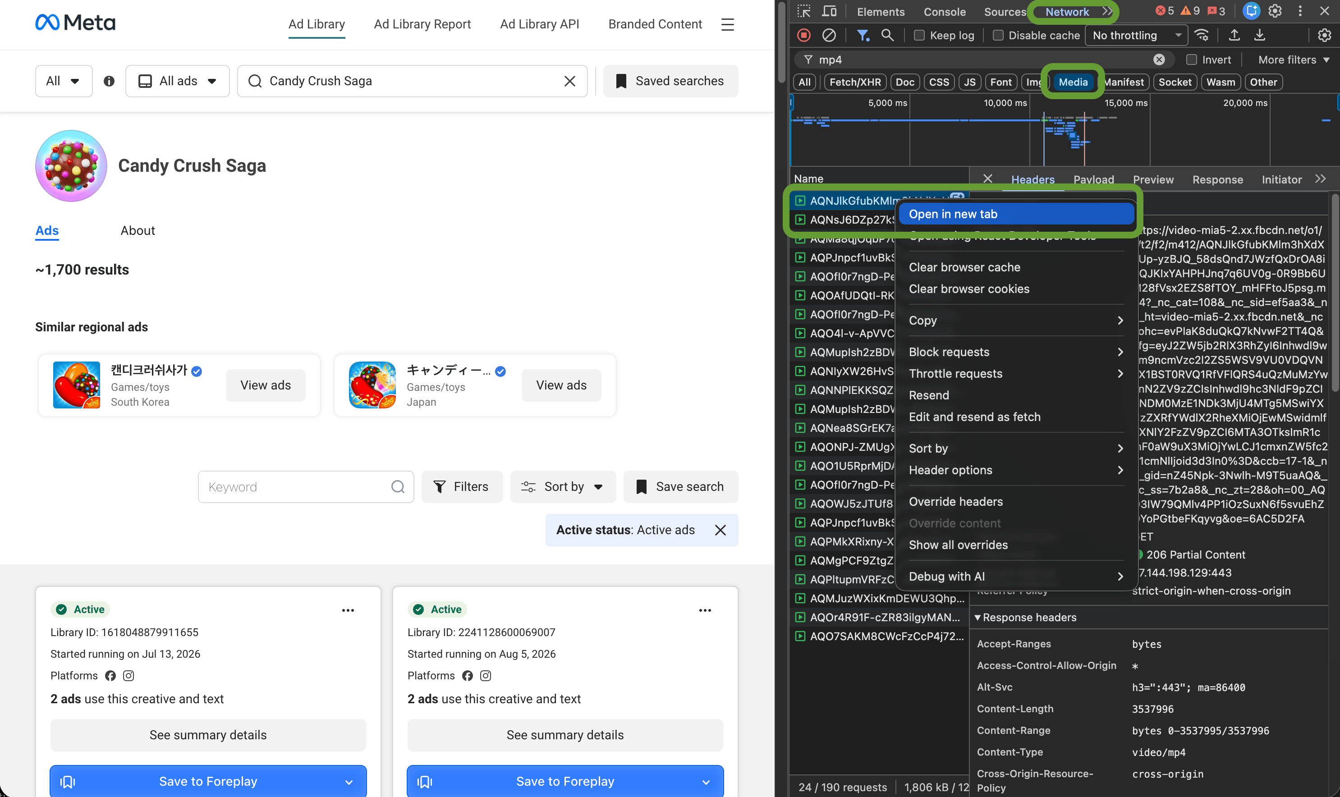
Task: Toggle the JS type filter
Action: (x=969, y=82)
